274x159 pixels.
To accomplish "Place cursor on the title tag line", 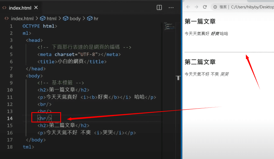I will tap(72, 61).
